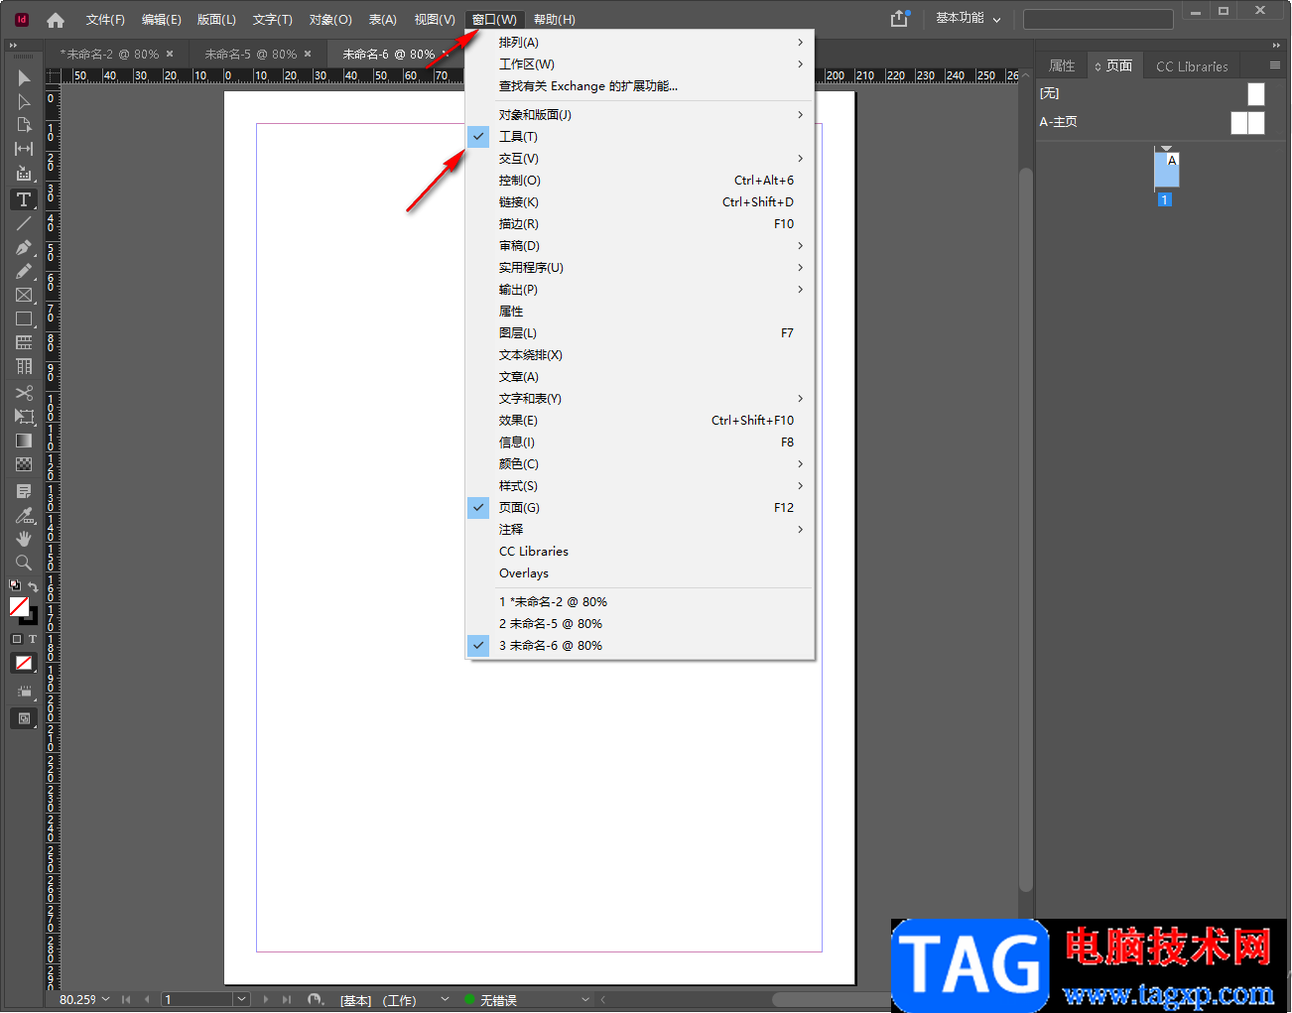Select the Gradient Swatch tool
1292x1013 pixels.
point(24,441)
